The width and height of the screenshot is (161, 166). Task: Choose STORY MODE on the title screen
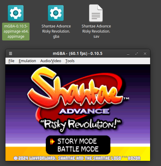[x=77, y=141]
